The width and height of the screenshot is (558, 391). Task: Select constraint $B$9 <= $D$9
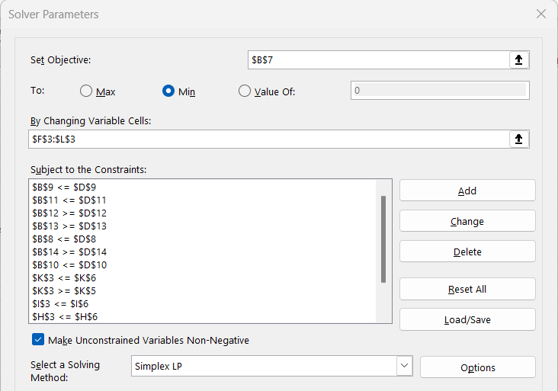[64, 187]
